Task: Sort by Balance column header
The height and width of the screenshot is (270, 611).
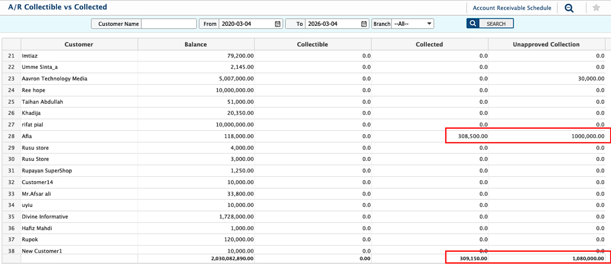Action: [196, 44]
